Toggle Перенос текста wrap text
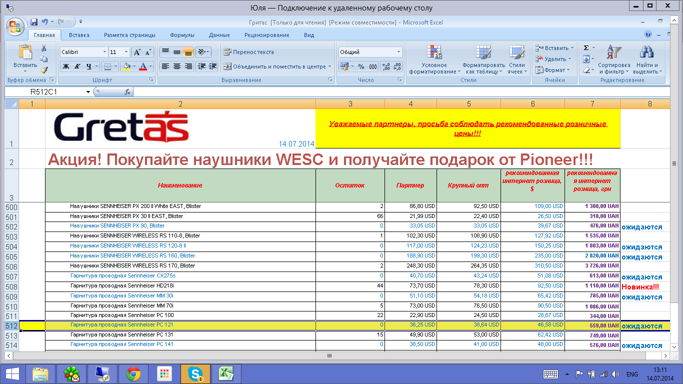683x384 pixels. [248, 52]
